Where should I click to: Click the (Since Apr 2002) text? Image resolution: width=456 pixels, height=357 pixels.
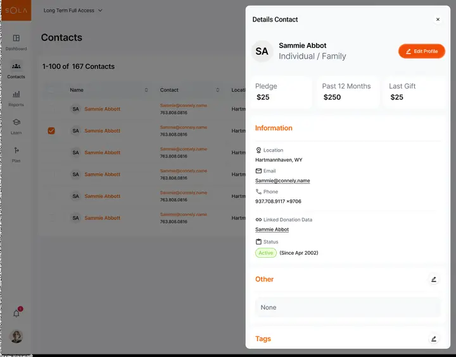point(299,253)
